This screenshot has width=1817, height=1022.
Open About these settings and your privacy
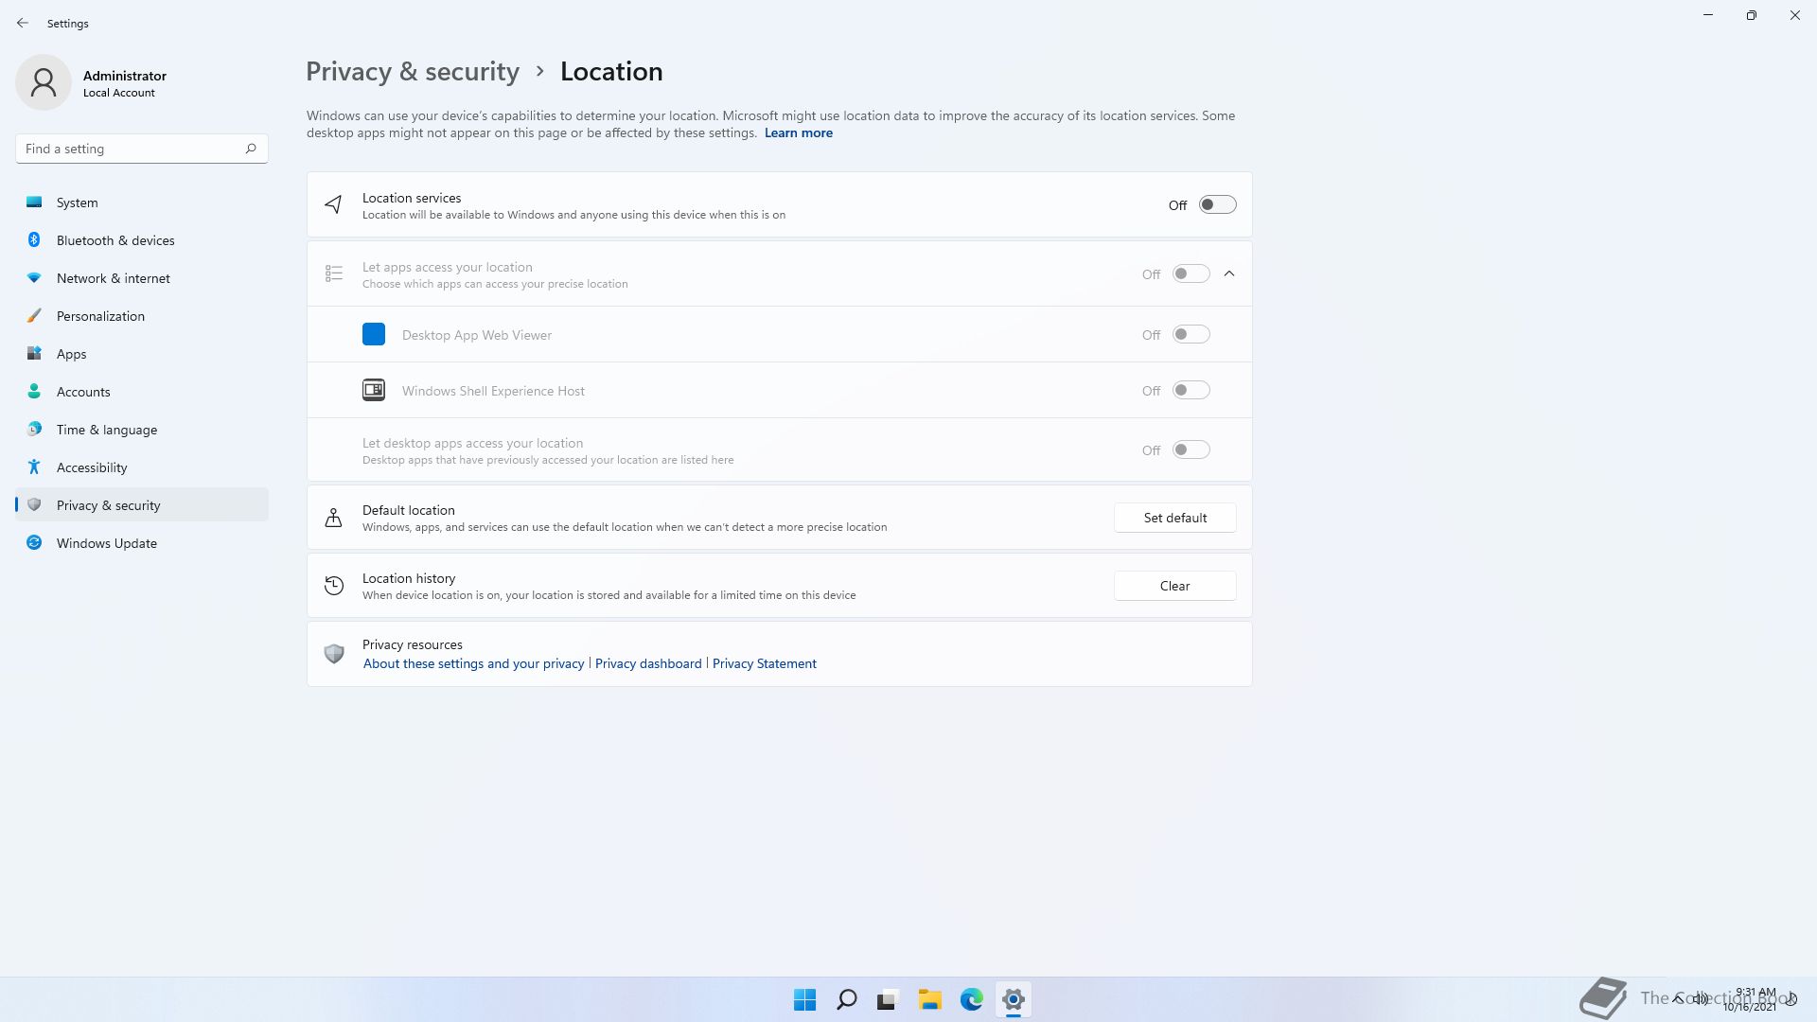pyautogui.click(x=473, y=663)
